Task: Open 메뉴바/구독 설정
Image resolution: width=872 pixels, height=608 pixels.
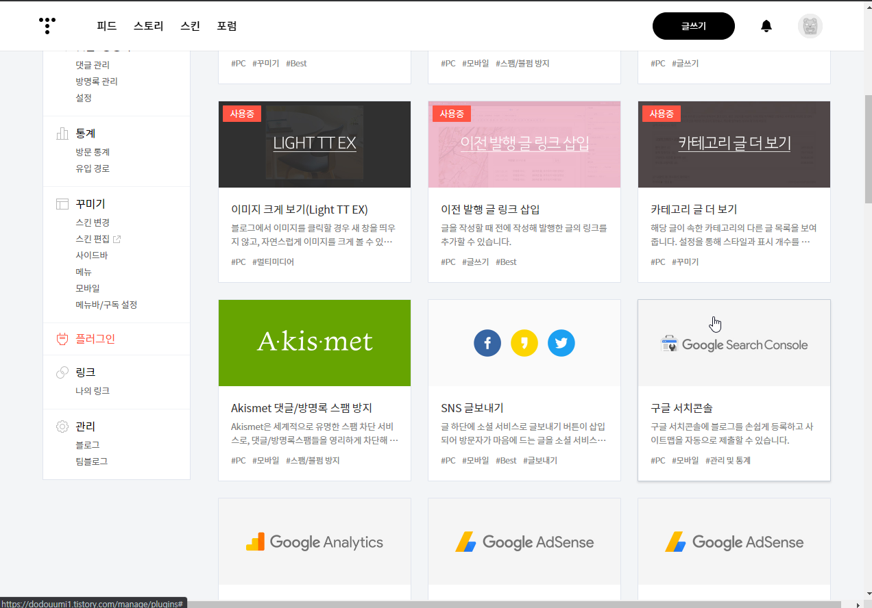Action: point(106,305)
